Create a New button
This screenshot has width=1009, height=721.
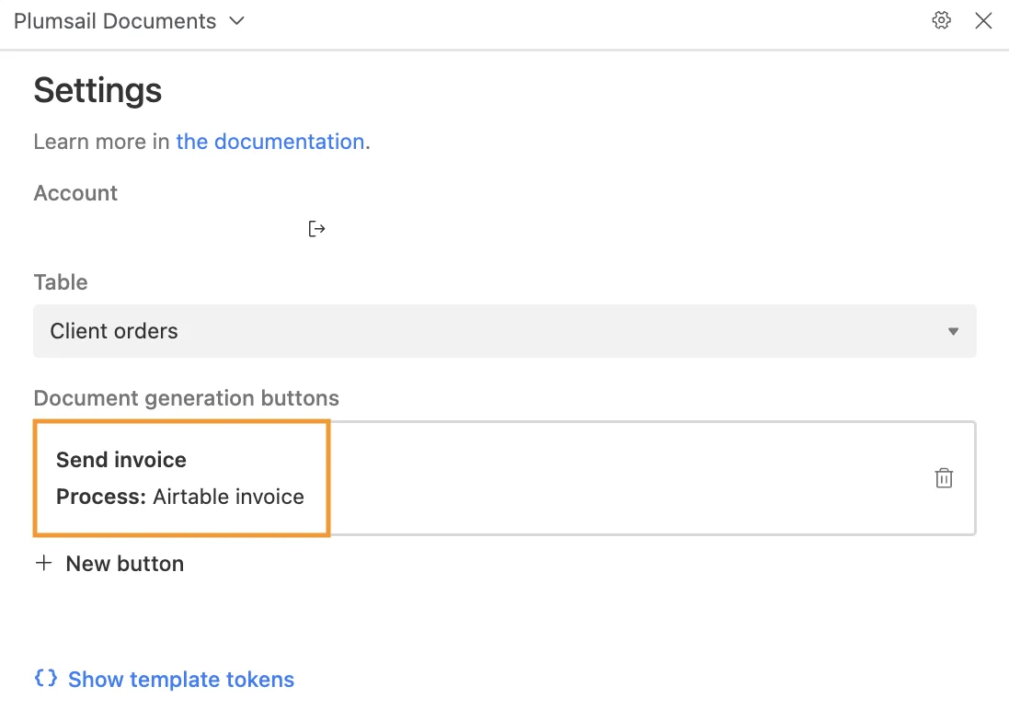tap(109, 563)
